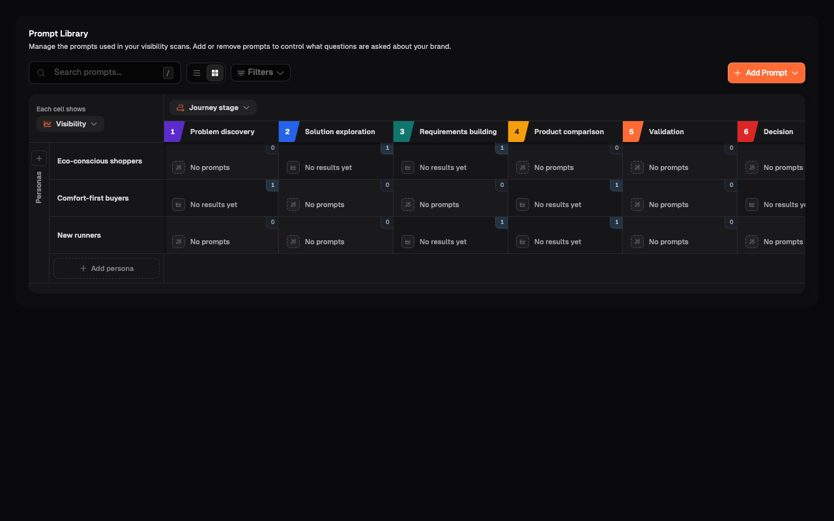Click no-prompts icon in Comfort-first Validation cell

point(637,204)
